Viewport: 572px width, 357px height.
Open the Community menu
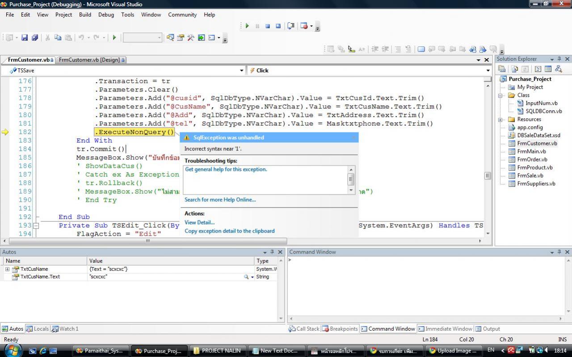tap(182, 14)
